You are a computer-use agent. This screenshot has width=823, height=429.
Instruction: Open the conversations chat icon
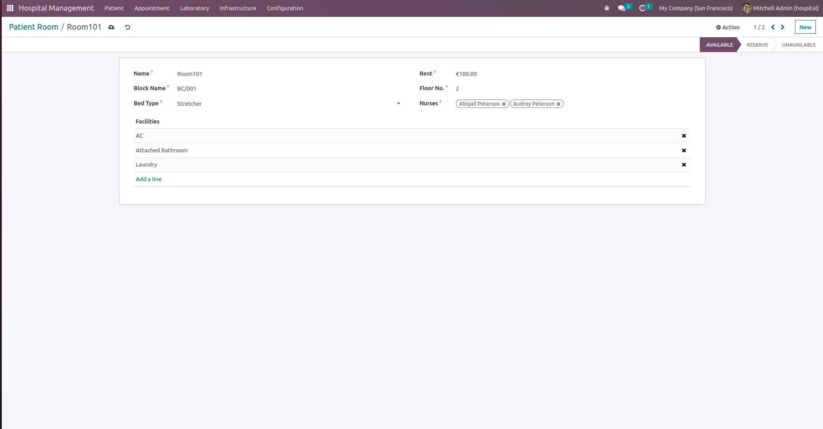point(621,8)
